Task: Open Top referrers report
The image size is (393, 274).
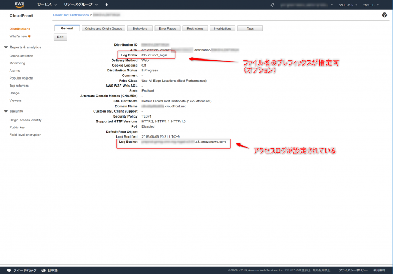Action: (x=19, y=86)
